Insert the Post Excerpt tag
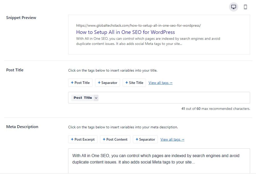 coord(83,139)
